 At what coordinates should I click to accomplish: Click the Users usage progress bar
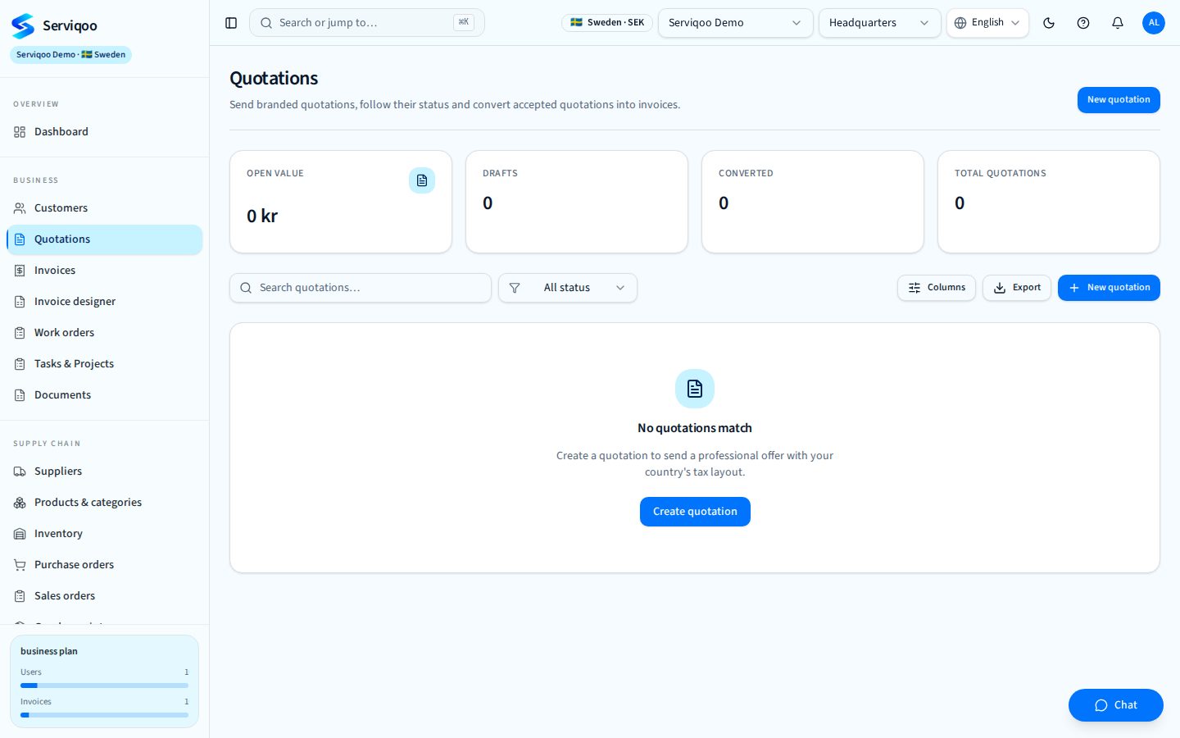pyautogui.click(x=104, y=686)
